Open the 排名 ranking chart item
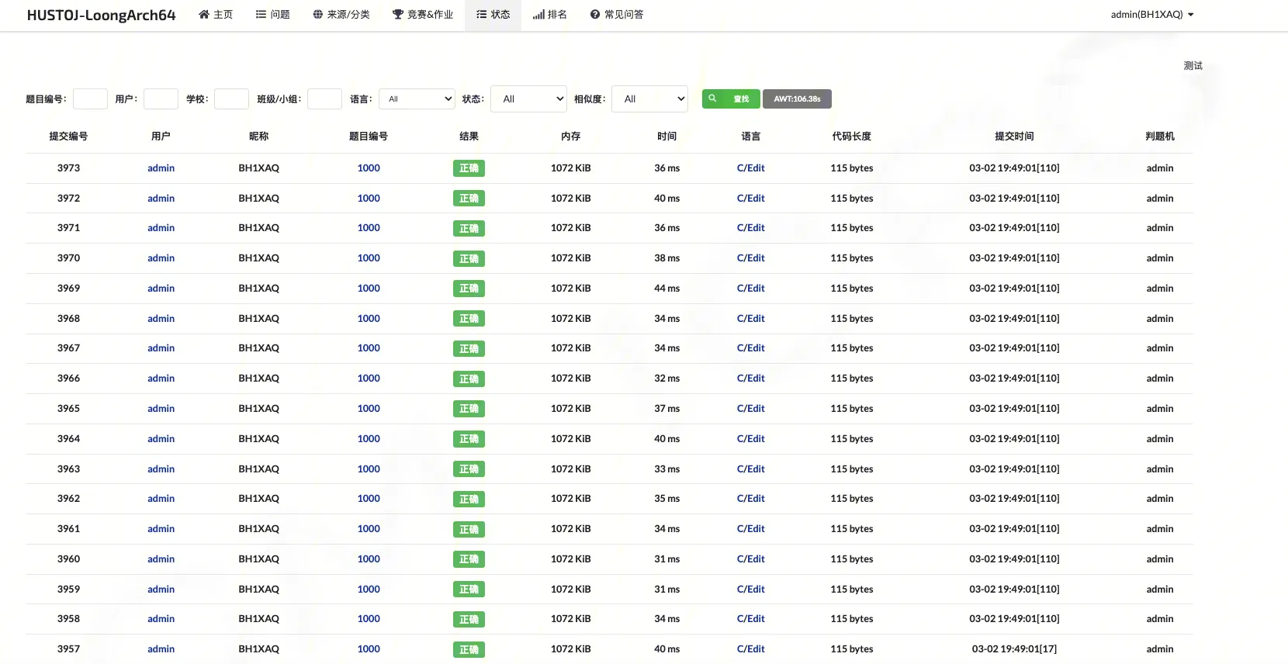The width and height of the screenshot is (1288, 664). tap(549, 15)
